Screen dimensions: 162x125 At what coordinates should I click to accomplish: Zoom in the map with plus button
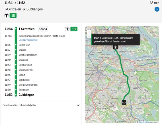(x=89, y=32)
